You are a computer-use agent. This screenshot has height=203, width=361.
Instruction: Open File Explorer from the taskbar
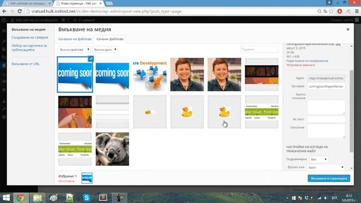pyautogui.click(x=37, y=198)
